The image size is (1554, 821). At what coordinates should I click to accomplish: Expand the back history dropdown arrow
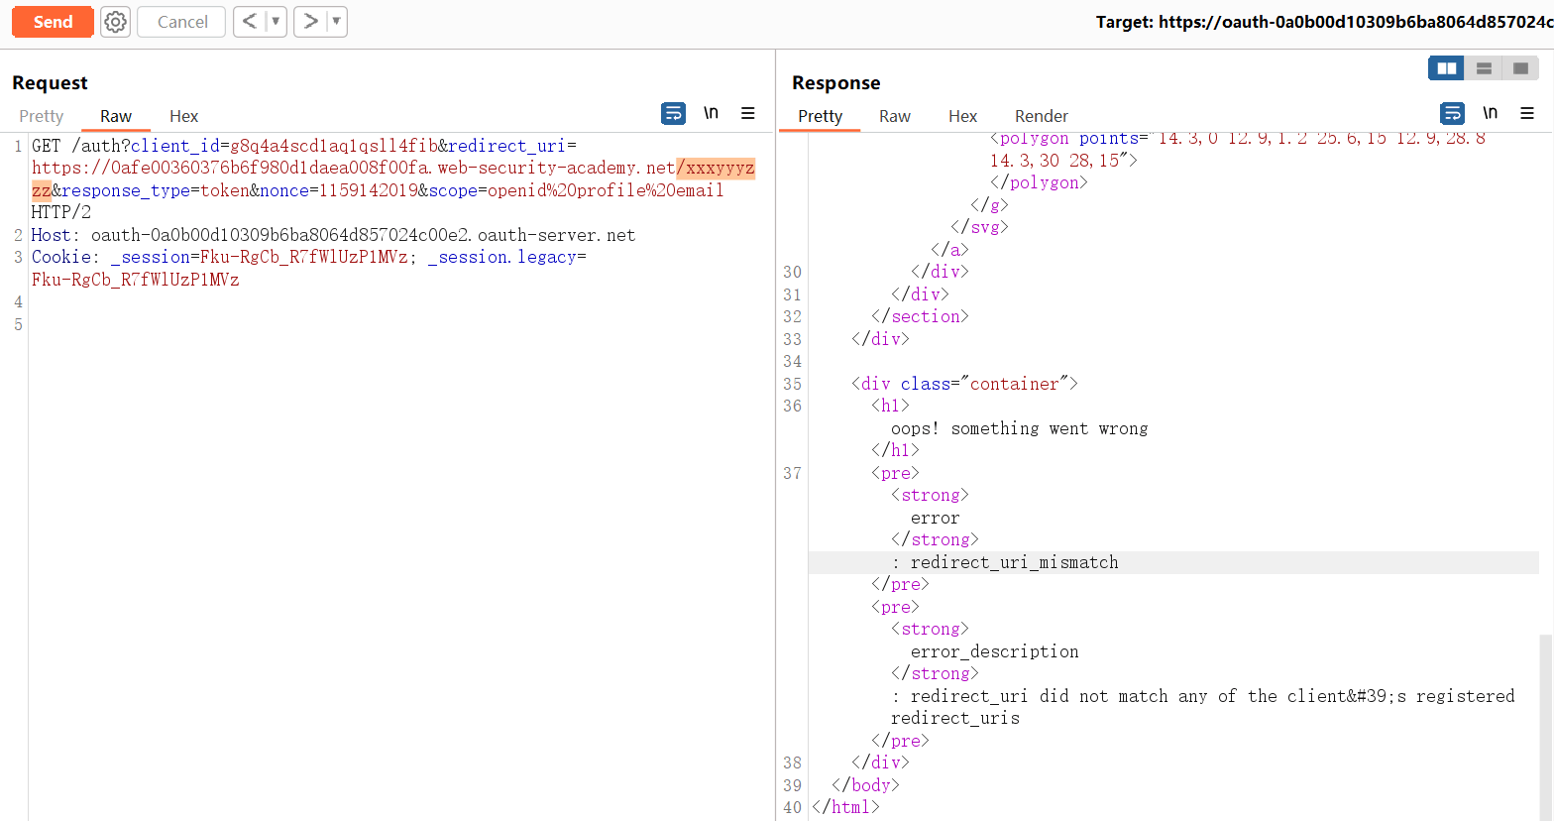276,22
